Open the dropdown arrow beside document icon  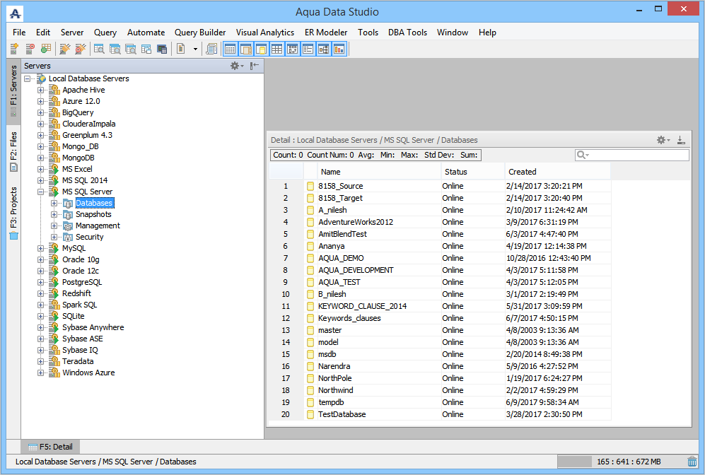click(x=195, y=49)
